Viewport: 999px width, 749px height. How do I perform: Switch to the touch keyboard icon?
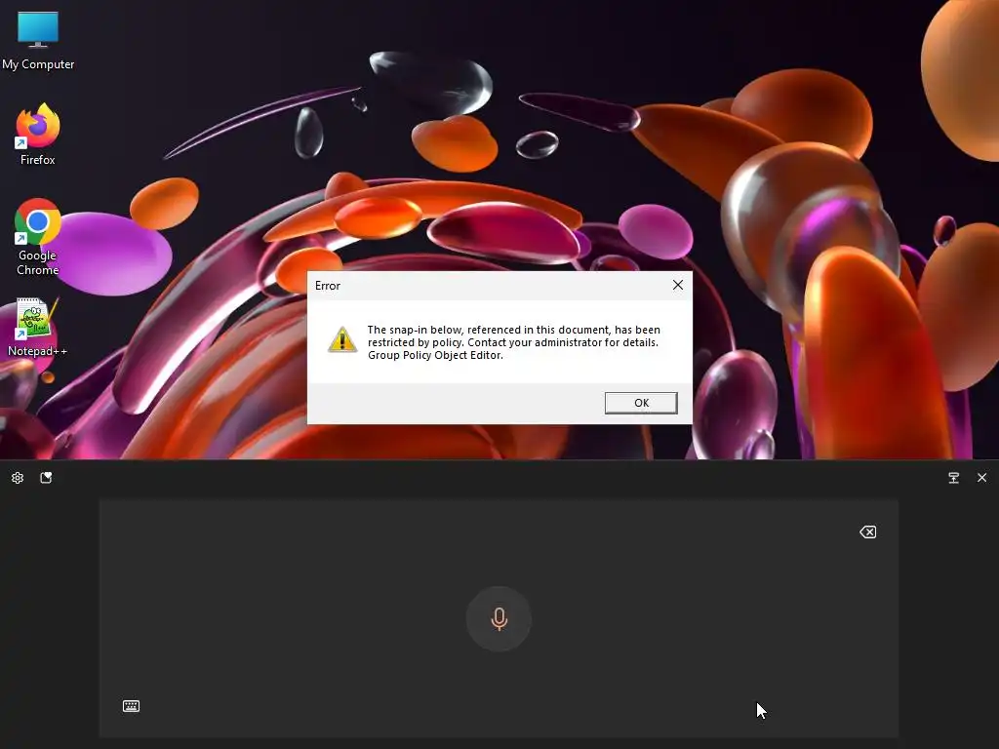(131, 706)
